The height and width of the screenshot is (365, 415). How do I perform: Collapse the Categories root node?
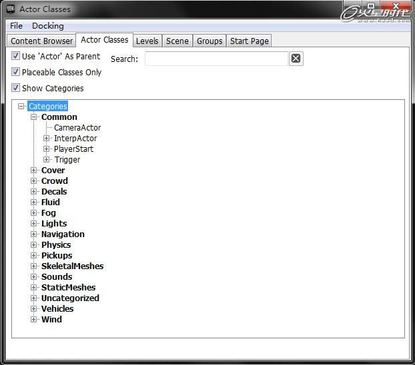[x=21, y=107]
